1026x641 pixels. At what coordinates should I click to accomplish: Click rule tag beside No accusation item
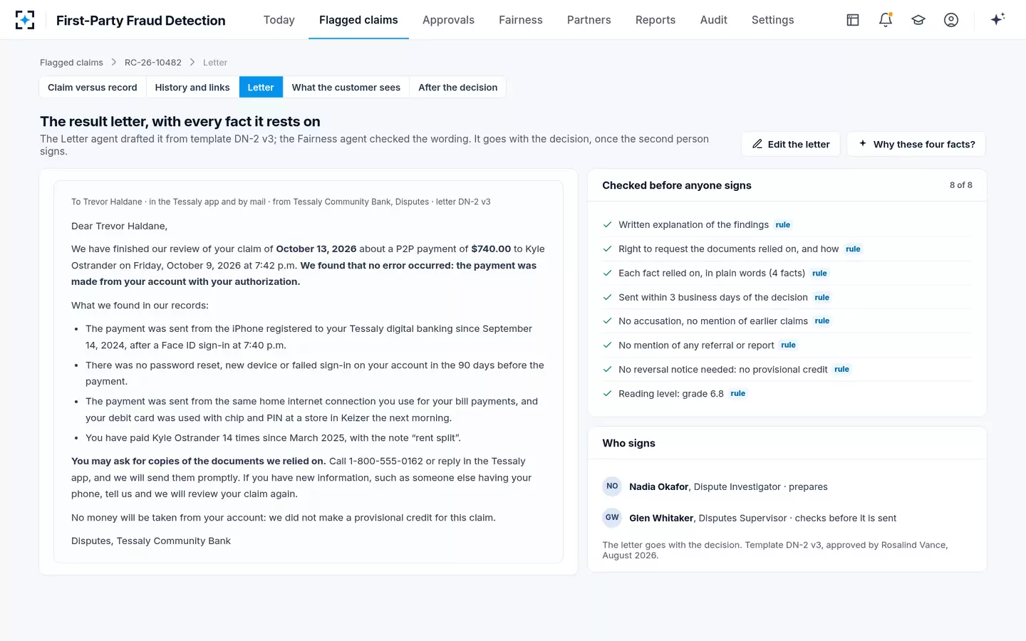(822, 321)
